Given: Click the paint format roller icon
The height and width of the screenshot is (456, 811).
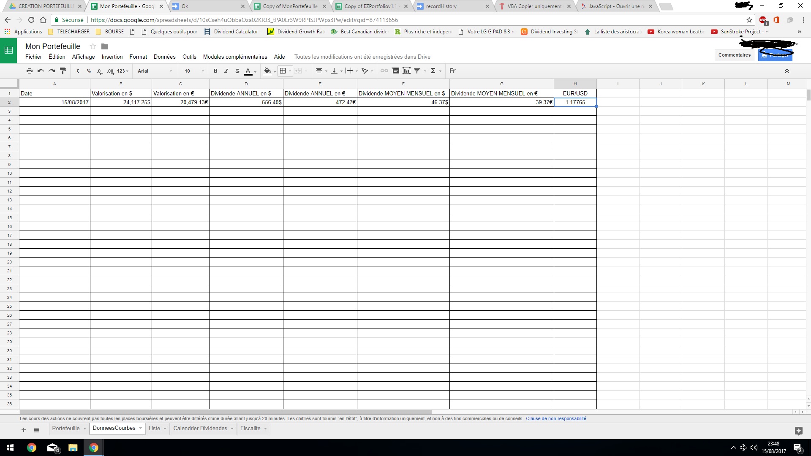Looking at the screenshot, I should click(63, 71).
